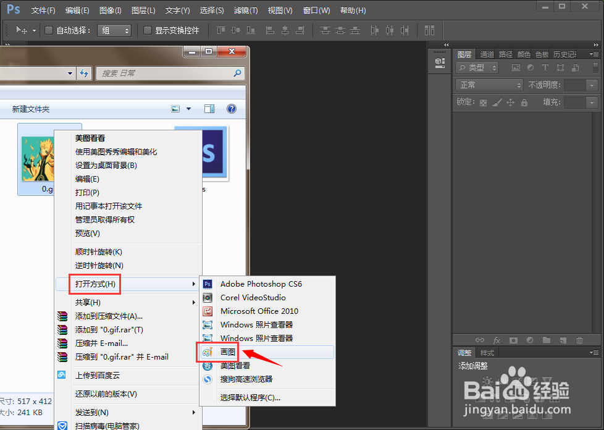Image resolution: width=604 pixels, height=430 pixels.
Task: Switch to the 通道 tab
Action: click(x=487, y=54)
